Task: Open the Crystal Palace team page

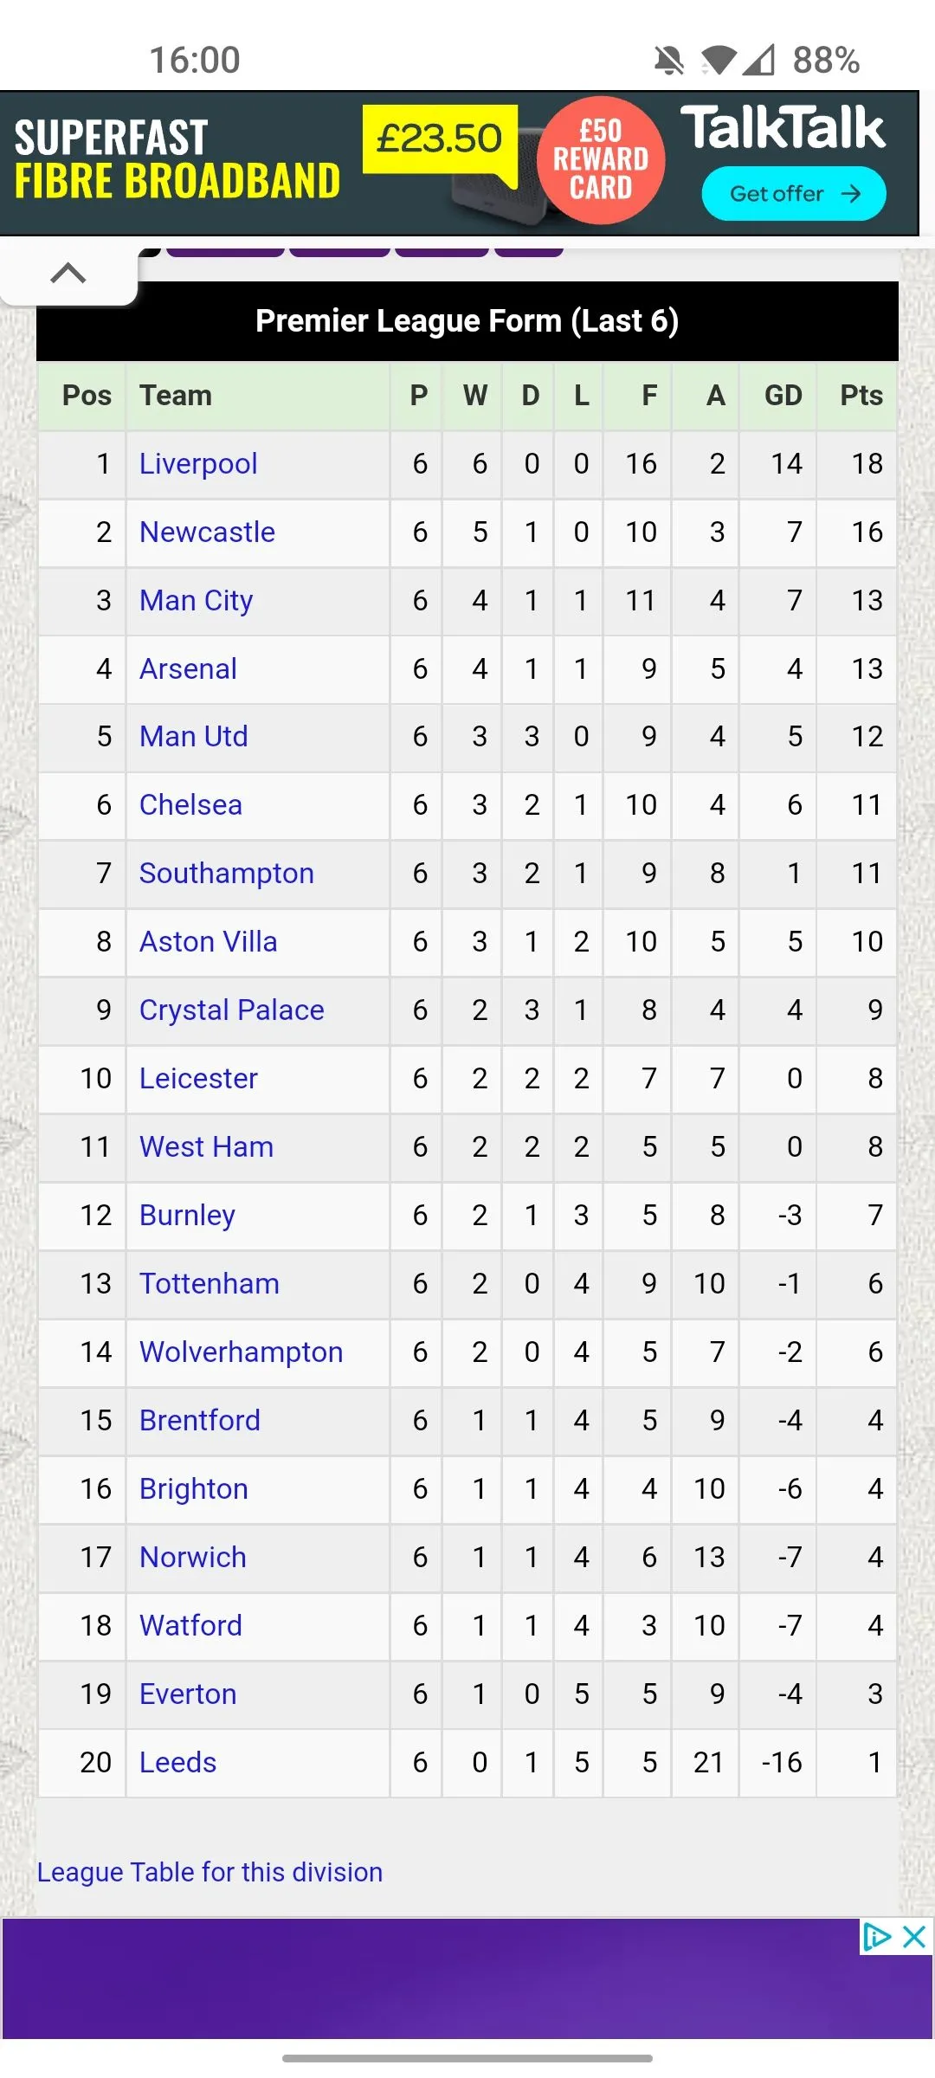Action: pos(231,1010)
